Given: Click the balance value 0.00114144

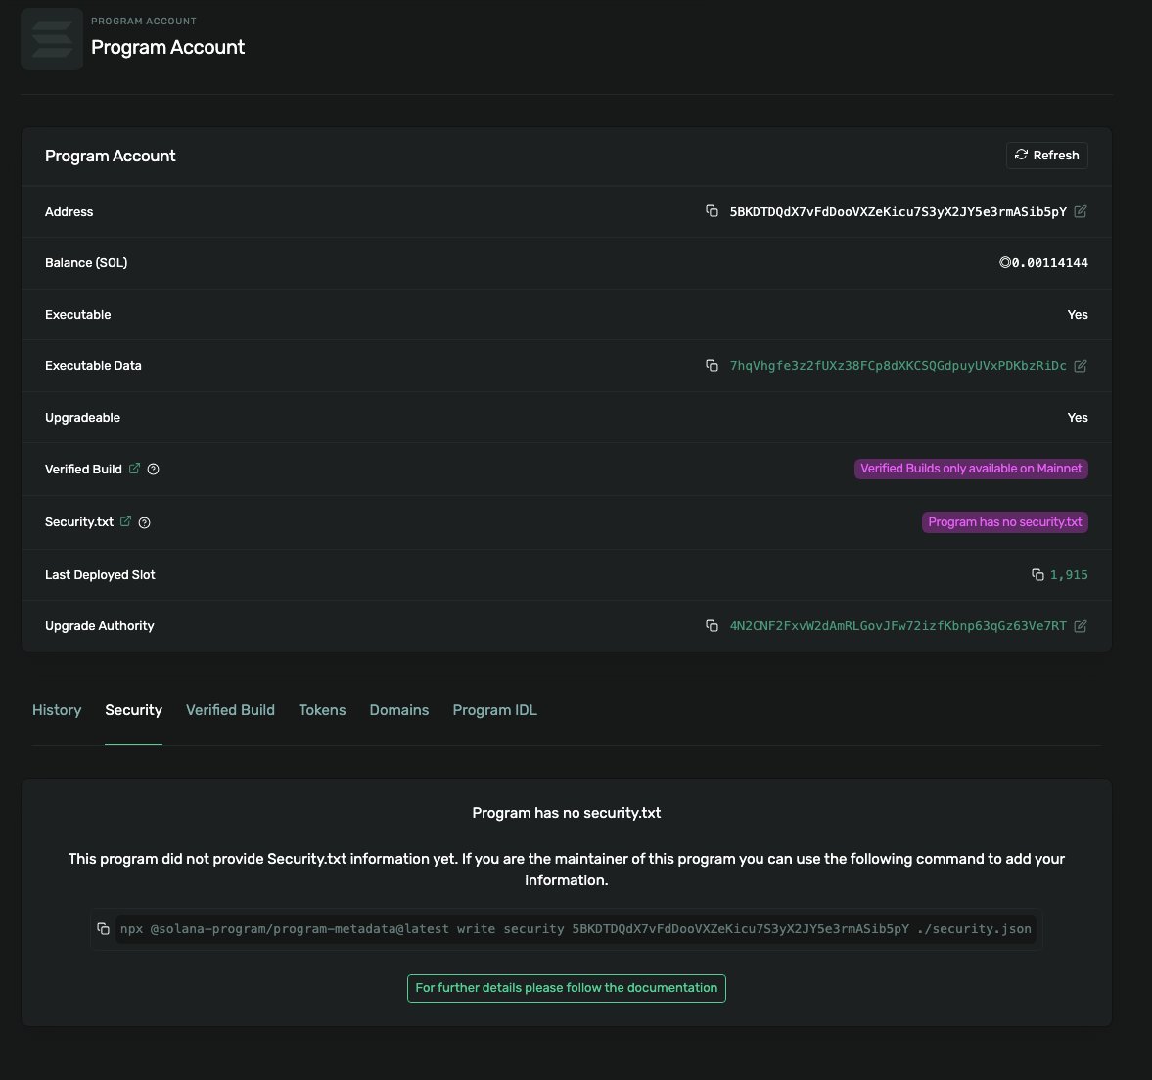Looking at the screenshot, I should coord(1049,263).
